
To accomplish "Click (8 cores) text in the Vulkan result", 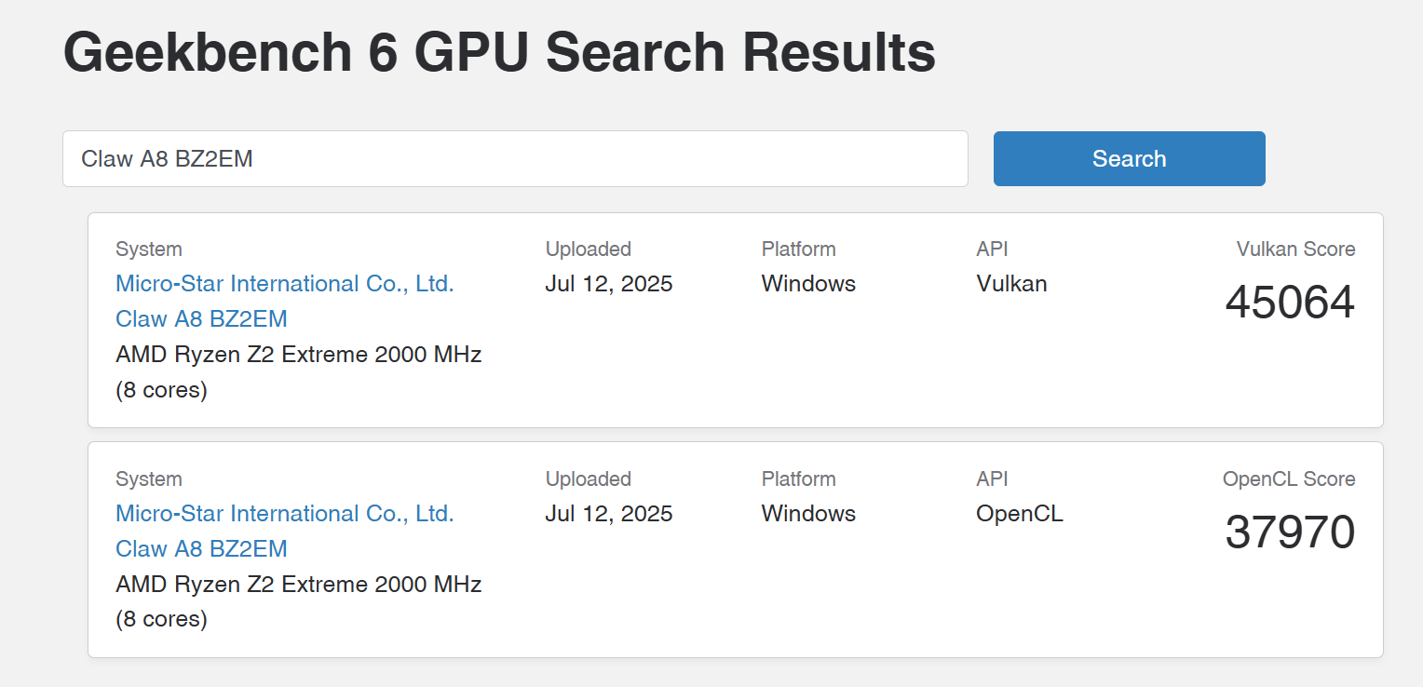I will (x=161, y=390).
